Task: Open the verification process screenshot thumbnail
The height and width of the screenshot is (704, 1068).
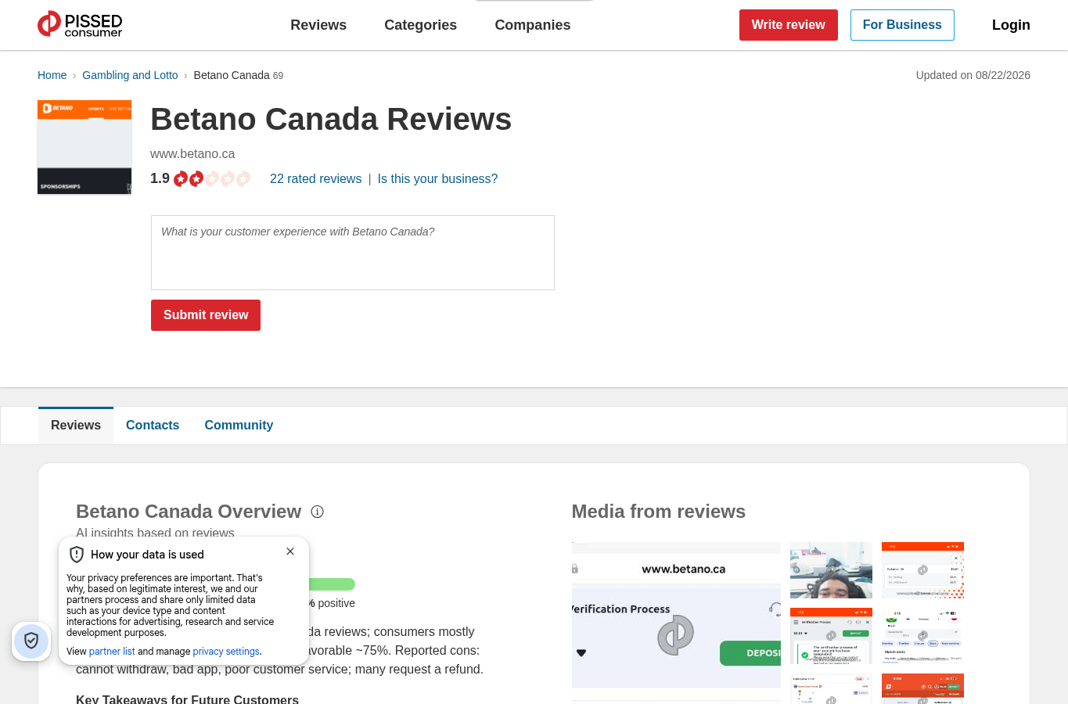Action: click(831, 636)
